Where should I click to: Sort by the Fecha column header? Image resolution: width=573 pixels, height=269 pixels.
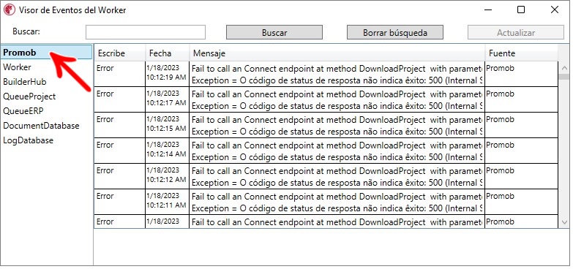pyautogui.click(x=168, y=53)
